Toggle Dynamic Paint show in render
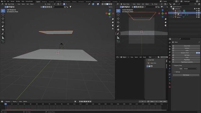 pos(199,53)
